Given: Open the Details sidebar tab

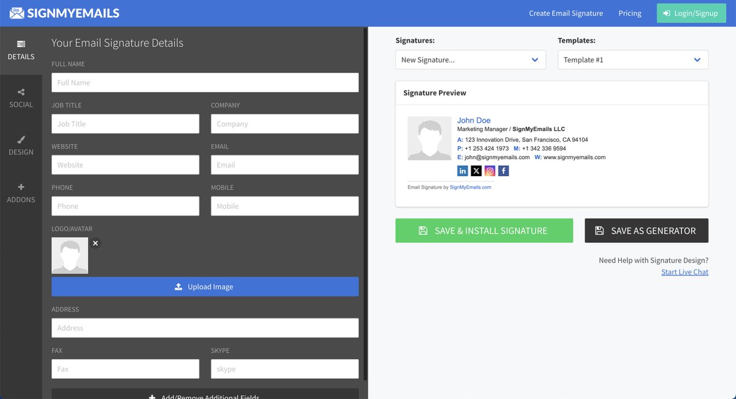Looking at the screenshot, I should click(x=21, y=51).
